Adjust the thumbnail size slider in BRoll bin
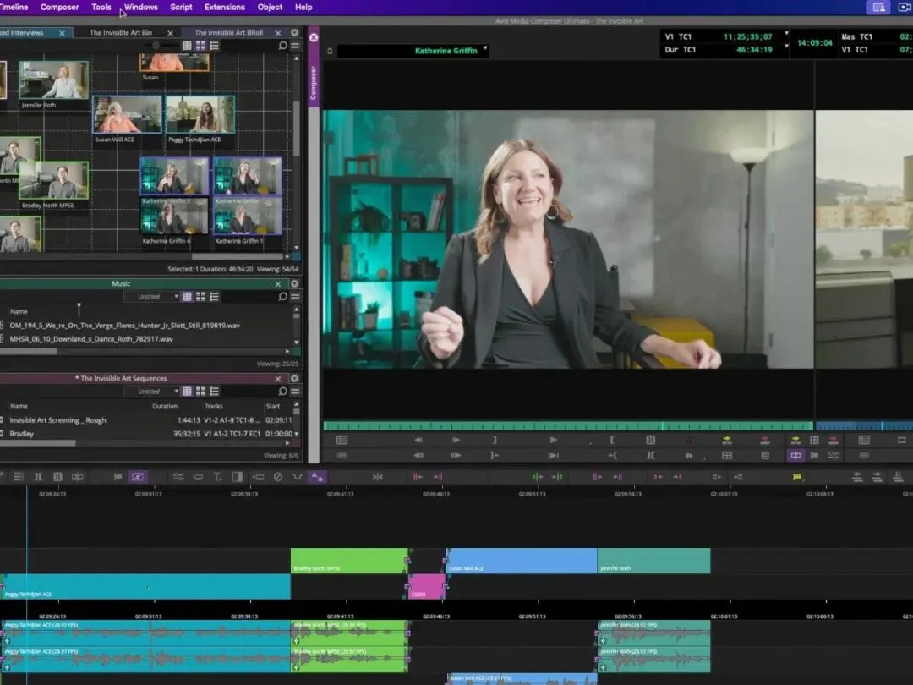Screen dimensions: 913x685 click(x=156, y=46)
